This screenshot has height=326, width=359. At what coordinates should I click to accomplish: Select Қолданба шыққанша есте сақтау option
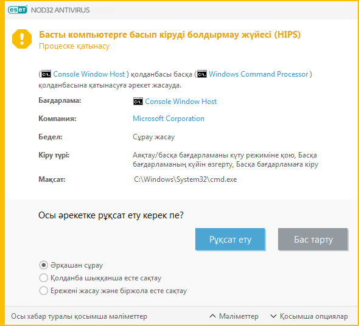(x=43, y=278)
